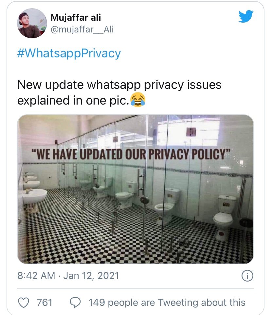
Task: Open the tweet info circle icon
Action: 247,276
